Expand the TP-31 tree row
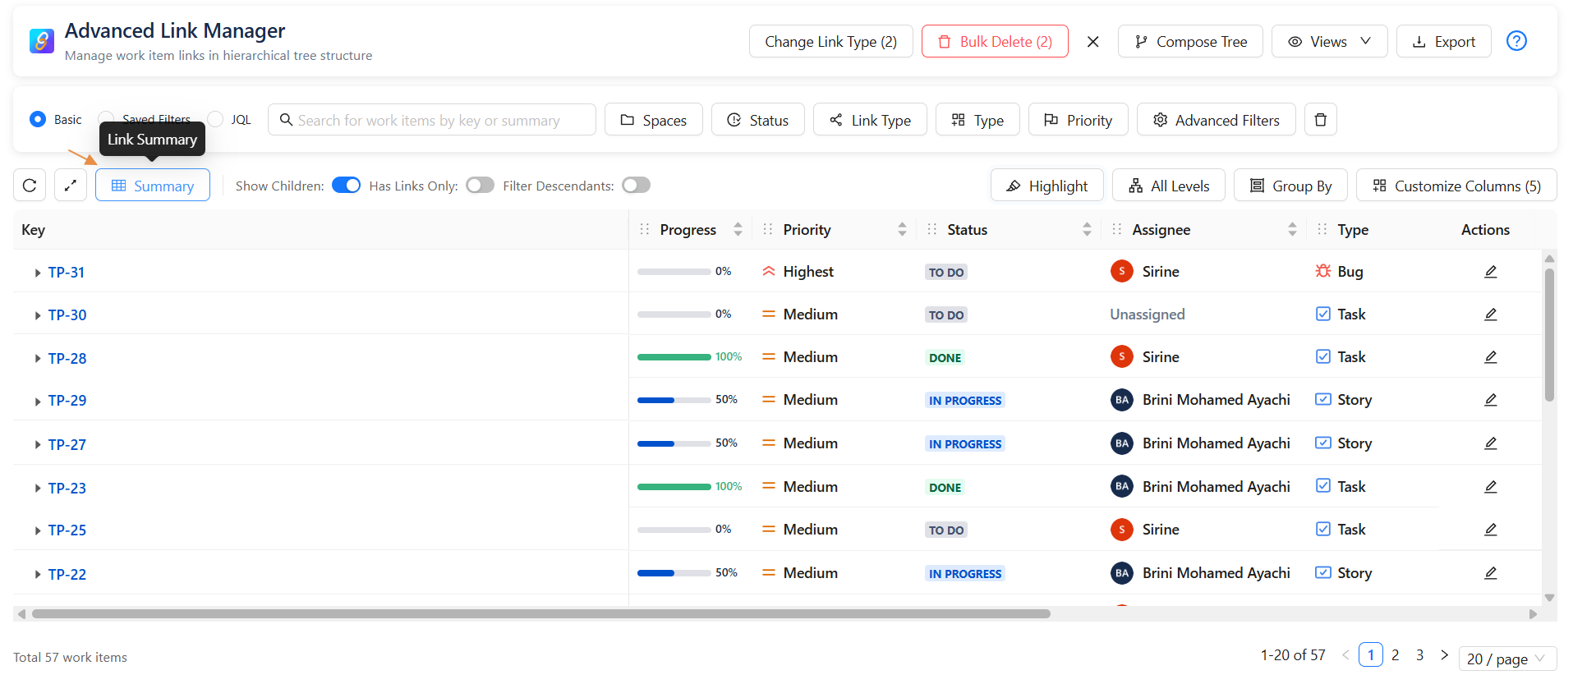The image size is (1573, 684). coord(37,273)
